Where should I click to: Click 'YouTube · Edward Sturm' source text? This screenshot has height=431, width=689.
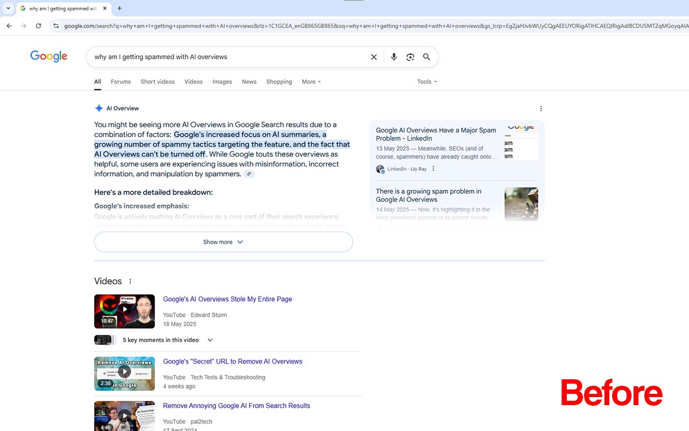(x=195, y=315)
